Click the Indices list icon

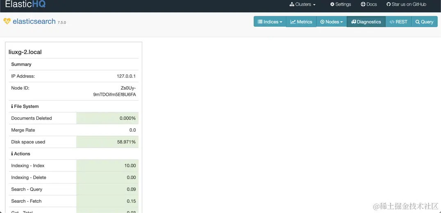tap(260, 22)
